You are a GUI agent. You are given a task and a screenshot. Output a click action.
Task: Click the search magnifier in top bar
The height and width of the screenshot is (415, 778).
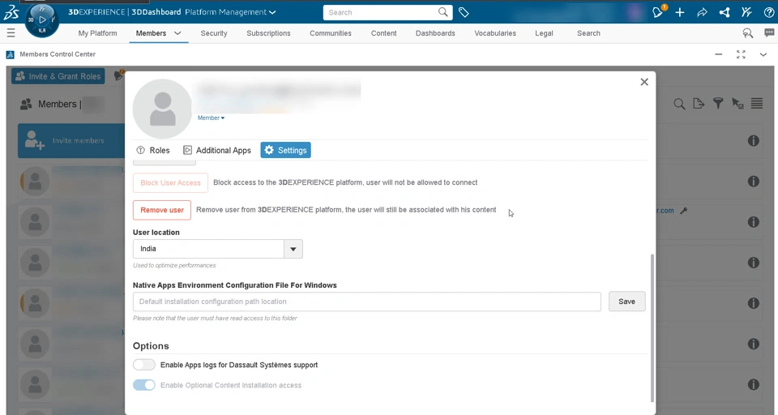[x=442, y=12]
